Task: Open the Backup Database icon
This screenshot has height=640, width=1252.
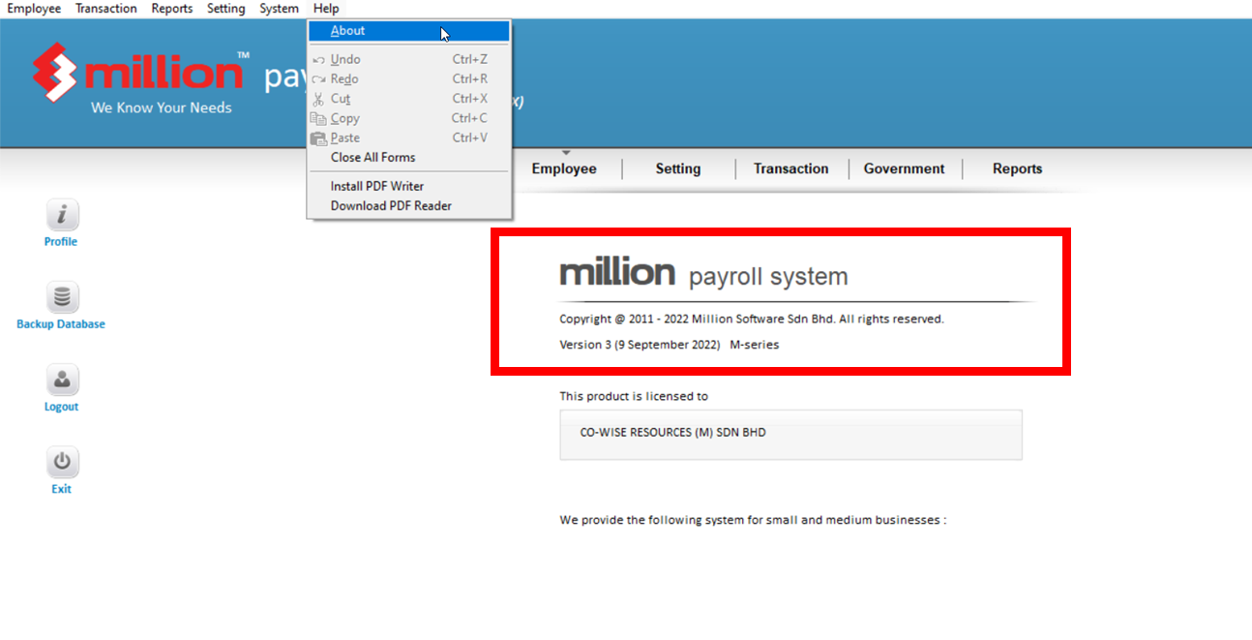Action: [62, 297]
